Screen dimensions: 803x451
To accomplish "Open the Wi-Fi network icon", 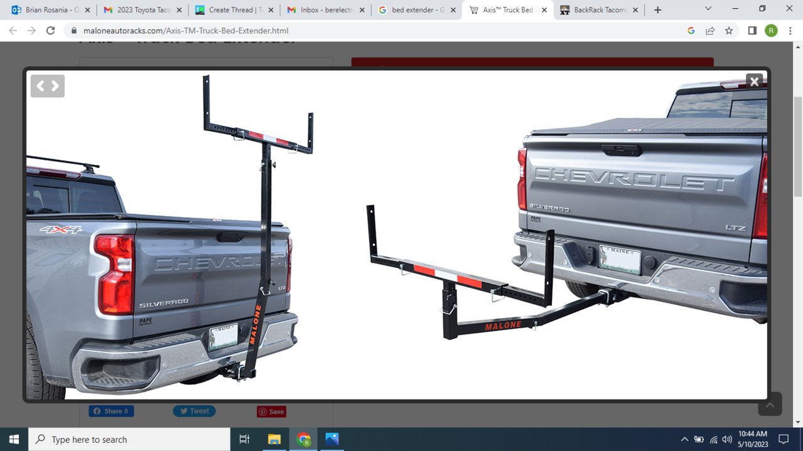I will 713,440.
